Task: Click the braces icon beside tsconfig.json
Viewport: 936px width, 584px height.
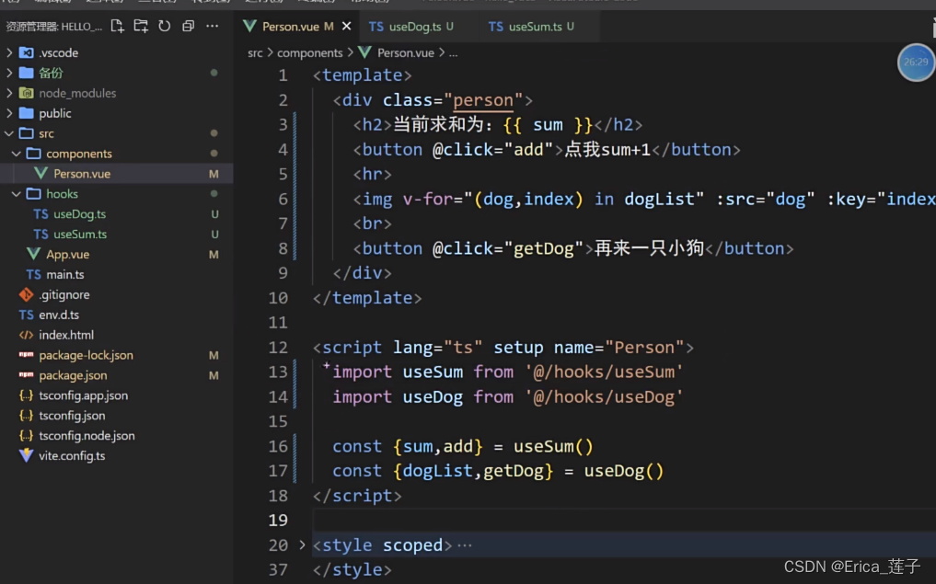Action: point(24,416)
